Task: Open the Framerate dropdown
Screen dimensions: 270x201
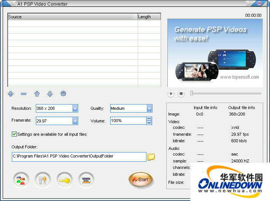Action: pyautogui.click(x=75, y=121)
